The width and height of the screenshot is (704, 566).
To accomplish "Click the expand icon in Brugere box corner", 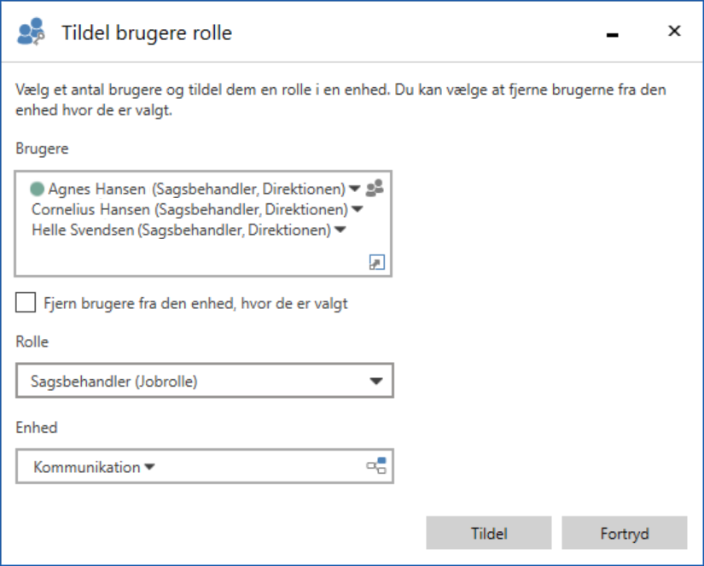I will pos(376,263).
